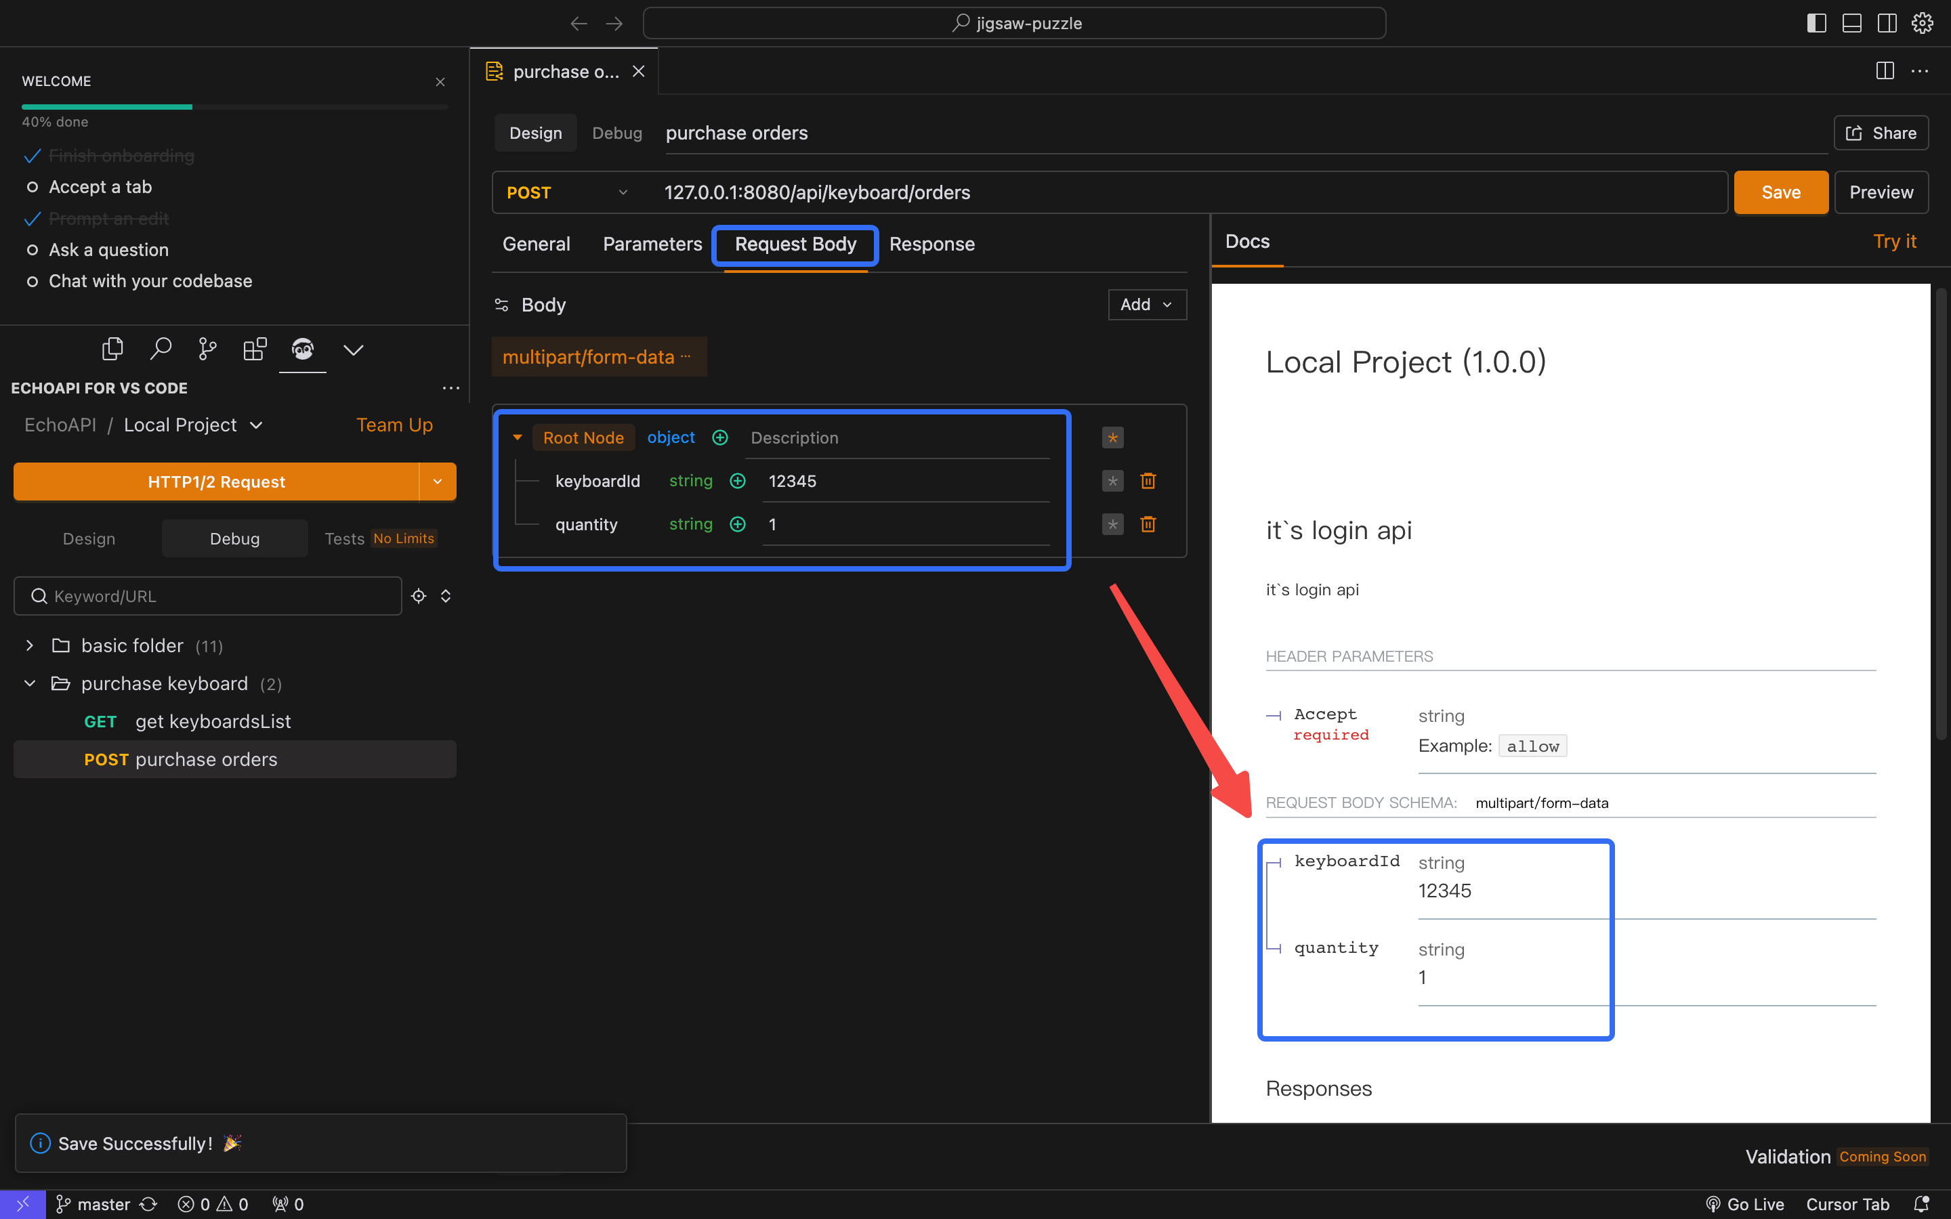Screen dimensions: 1951x1219
Task: Select the Request Body tab
Action: (x=795, y=243)
